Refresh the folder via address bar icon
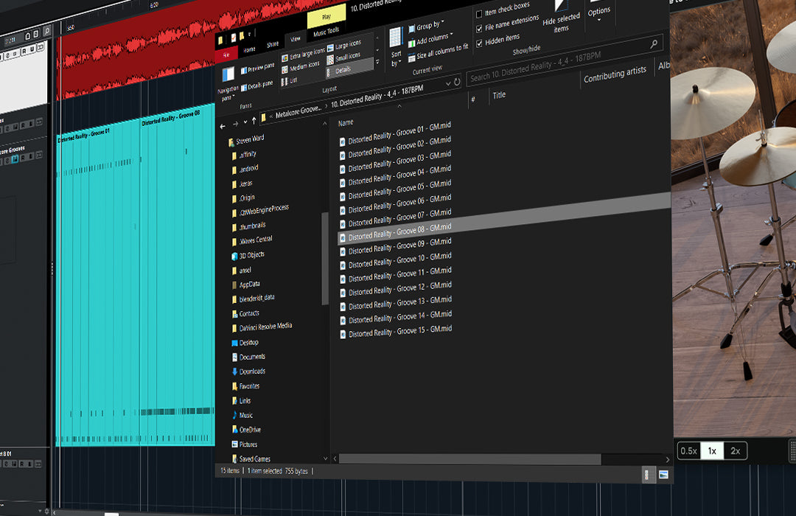 (x=457, y=82)
